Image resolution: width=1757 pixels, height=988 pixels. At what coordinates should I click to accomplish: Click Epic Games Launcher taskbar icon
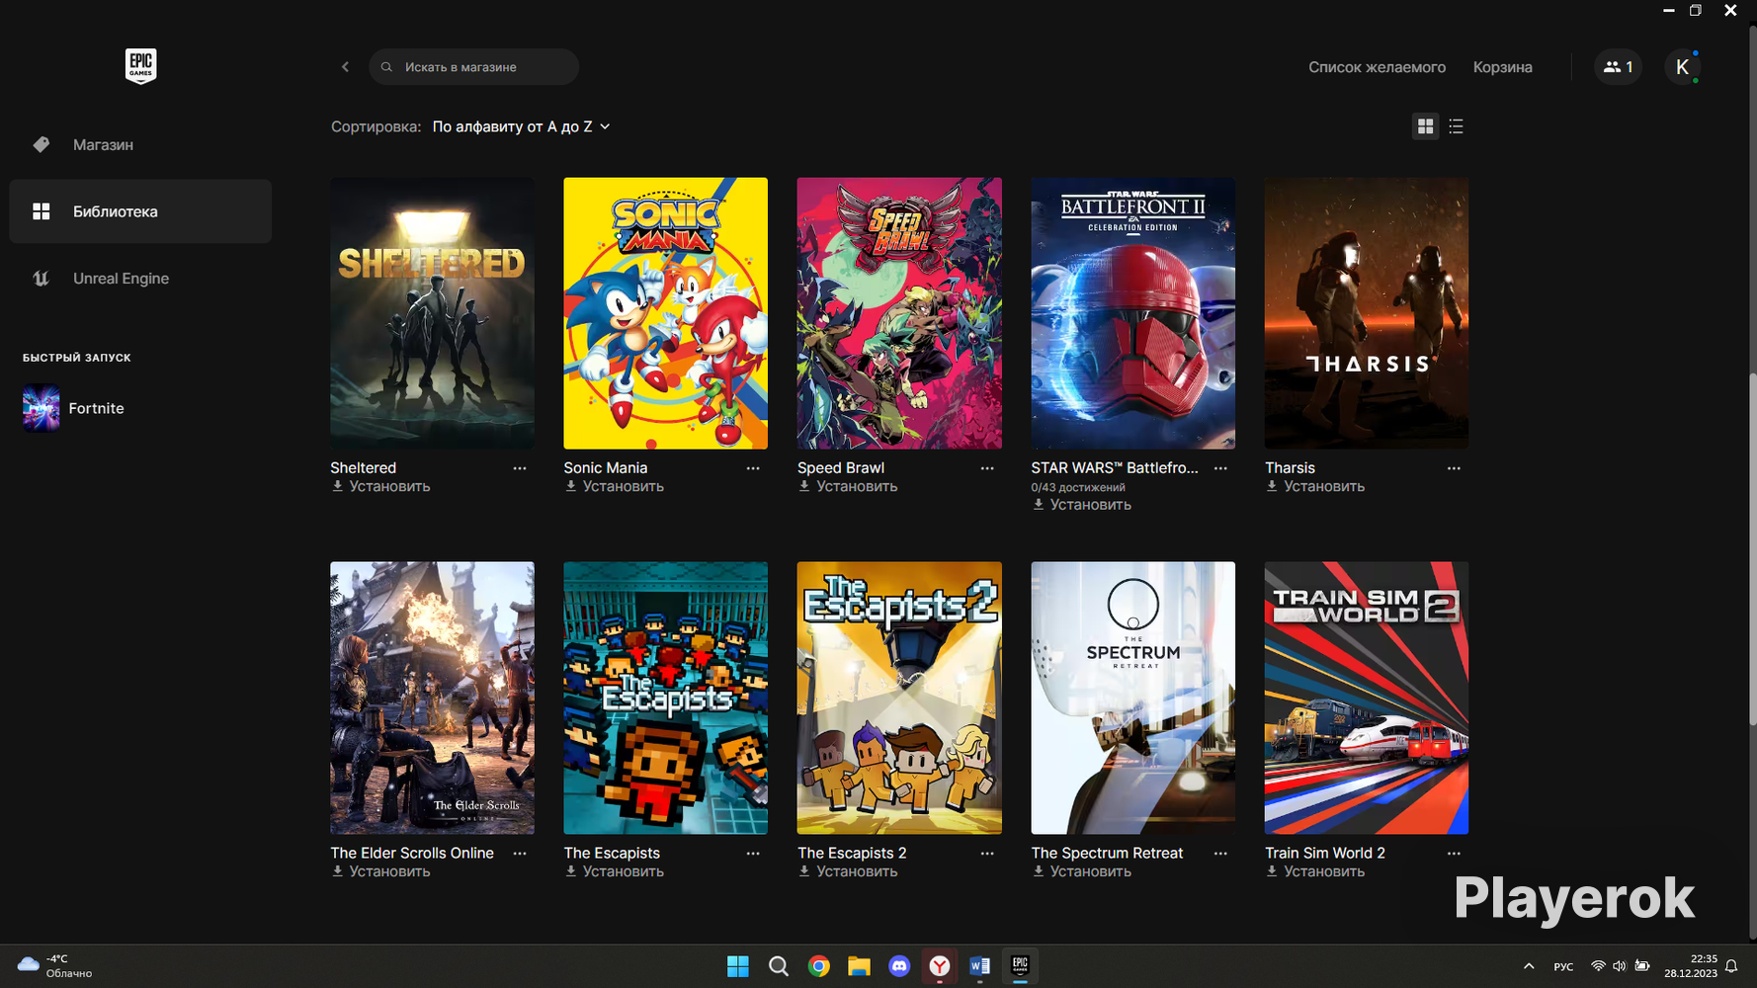tap(1021, 966)
